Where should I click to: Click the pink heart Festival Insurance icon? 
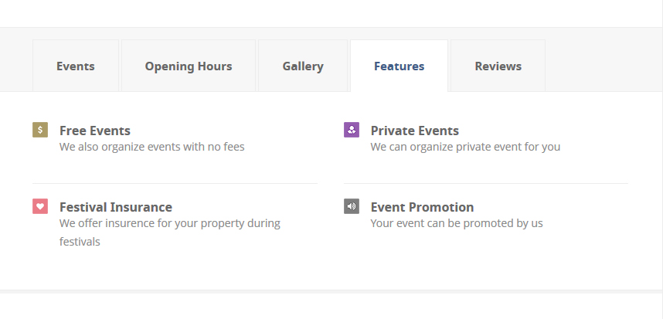click(x=40, y=206)
